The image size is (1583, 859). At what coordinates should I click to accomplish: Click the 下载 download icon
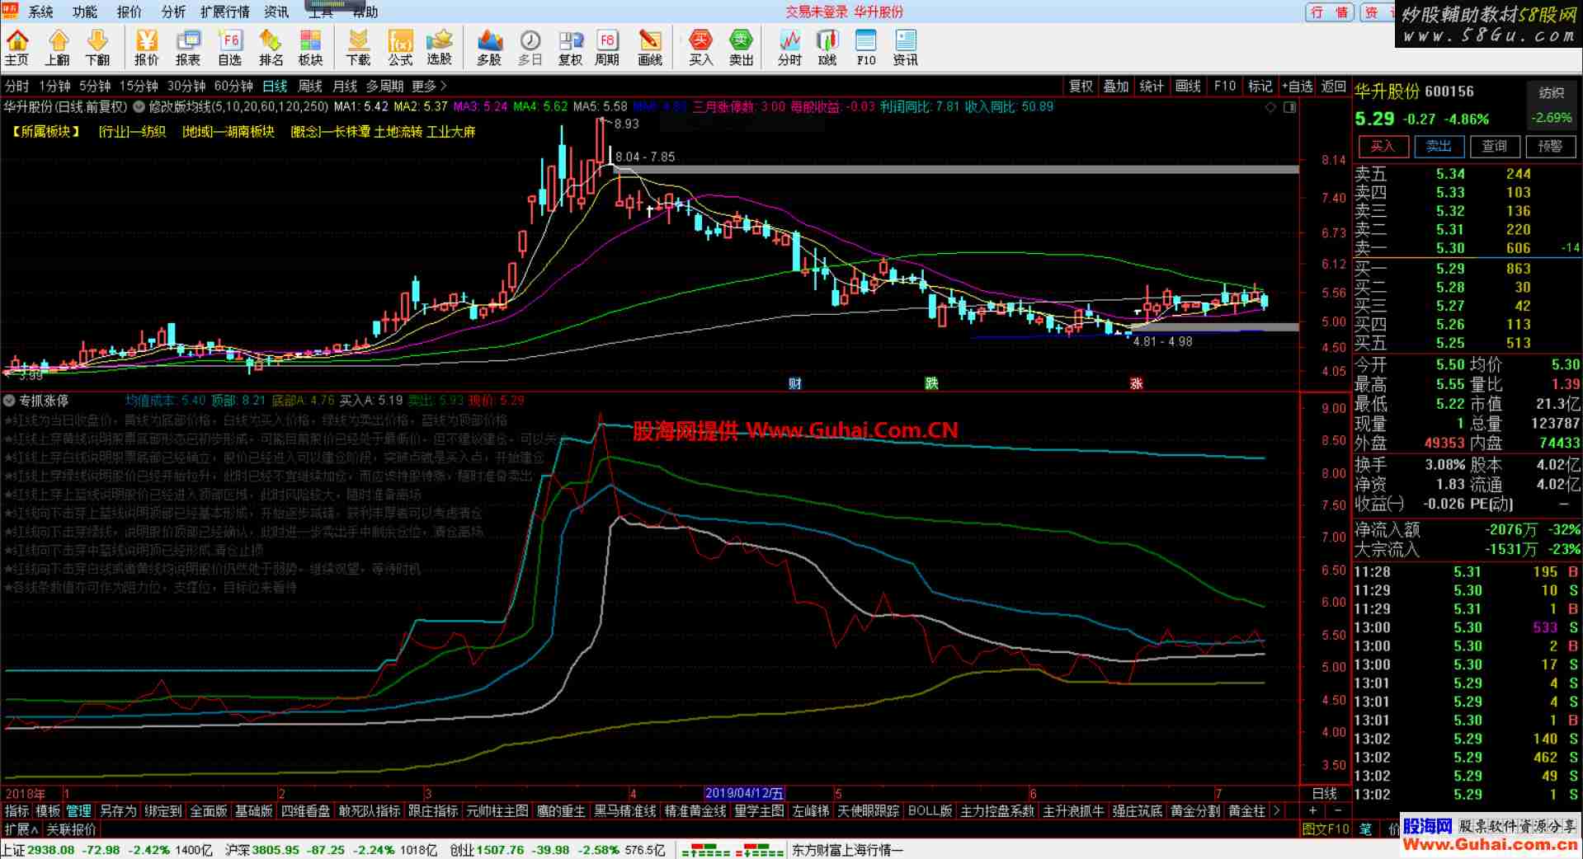[359, 48]
